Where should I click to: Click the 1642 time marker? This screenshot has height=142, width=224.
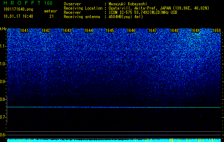(46, 31)
